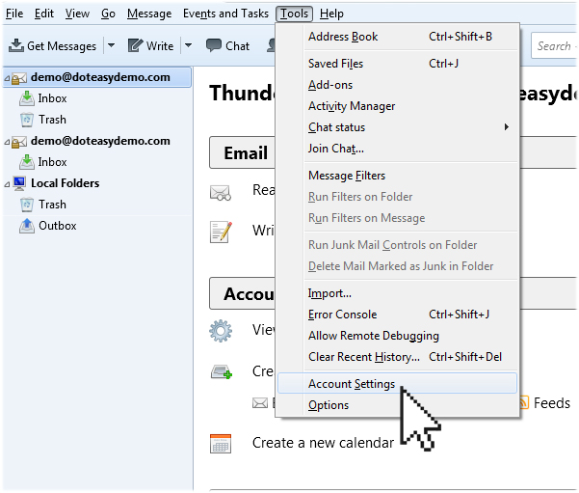The height and width of the screenshot is (493, 579).
Task: Click the Local Folders computer icon
Action: pyautogui.click(x=19, y=183)
